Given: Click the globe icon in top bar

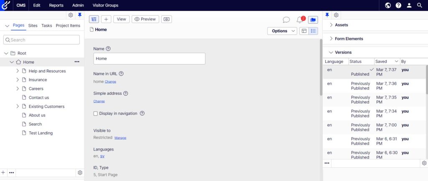Looking at the screenshot, I should (x=388, y=5).
